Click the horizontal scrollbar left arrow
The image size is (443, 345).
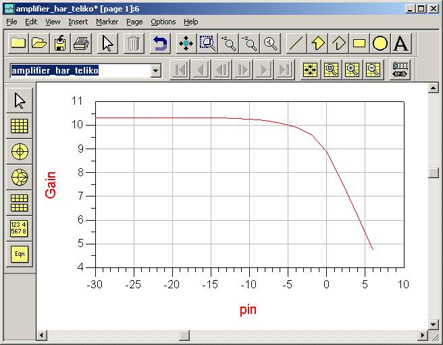[42, 335]
